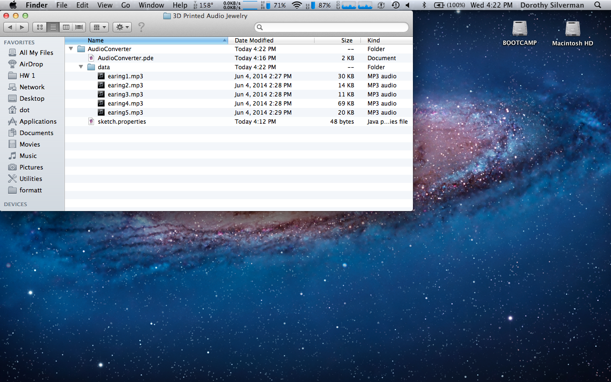Open the Bluetooth status menu
Viewport: 611px width, 382px height.
point(423,5)
